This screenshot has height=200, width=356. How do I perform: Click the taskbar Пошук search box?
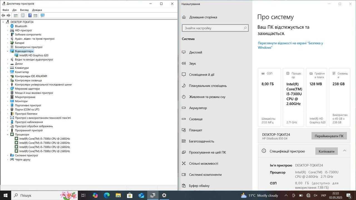[45, 195]
